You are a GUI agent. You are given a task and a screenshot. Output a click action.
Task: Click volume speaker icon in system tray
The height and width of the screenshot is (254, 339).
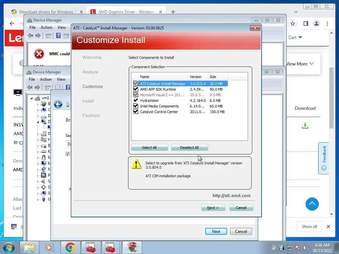(x=306, y=248)
